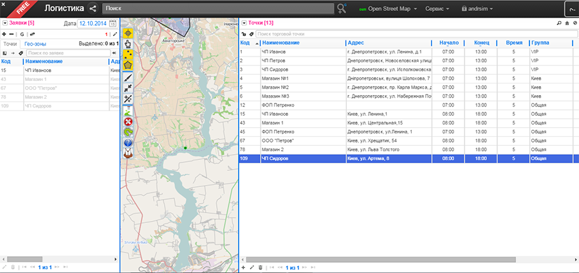This screenshot has width=579, height=273.
Task: Select the highlighted ЧП Сидоров row 109
Action: (409, 158)
